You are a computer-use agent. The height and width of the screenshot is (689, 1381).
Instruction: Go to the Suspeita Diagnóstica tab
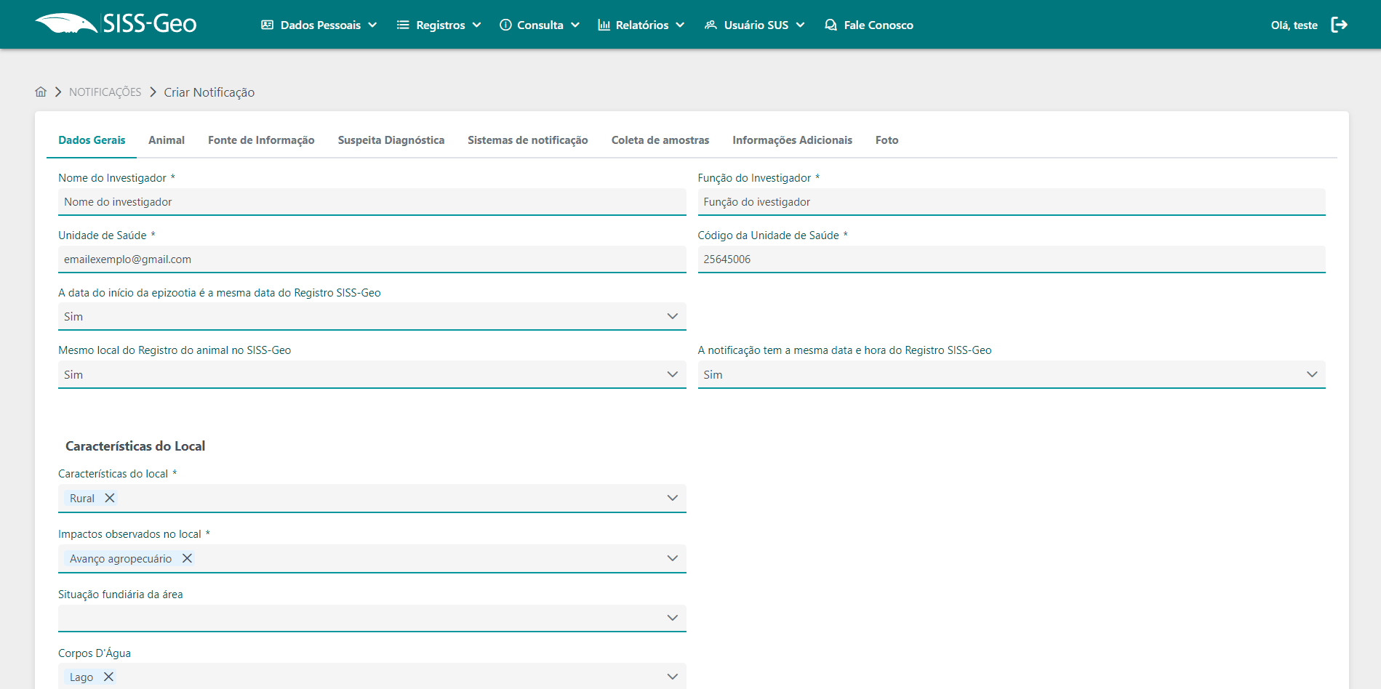point(391,140)
